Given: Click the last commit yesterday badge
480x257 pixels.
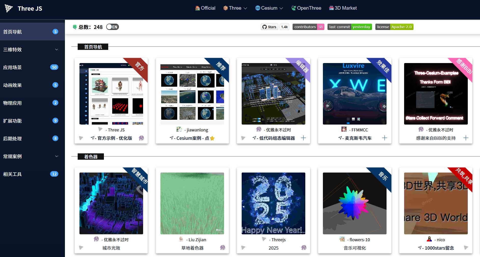Looking at the screenshot, I should tap(350, 27).
